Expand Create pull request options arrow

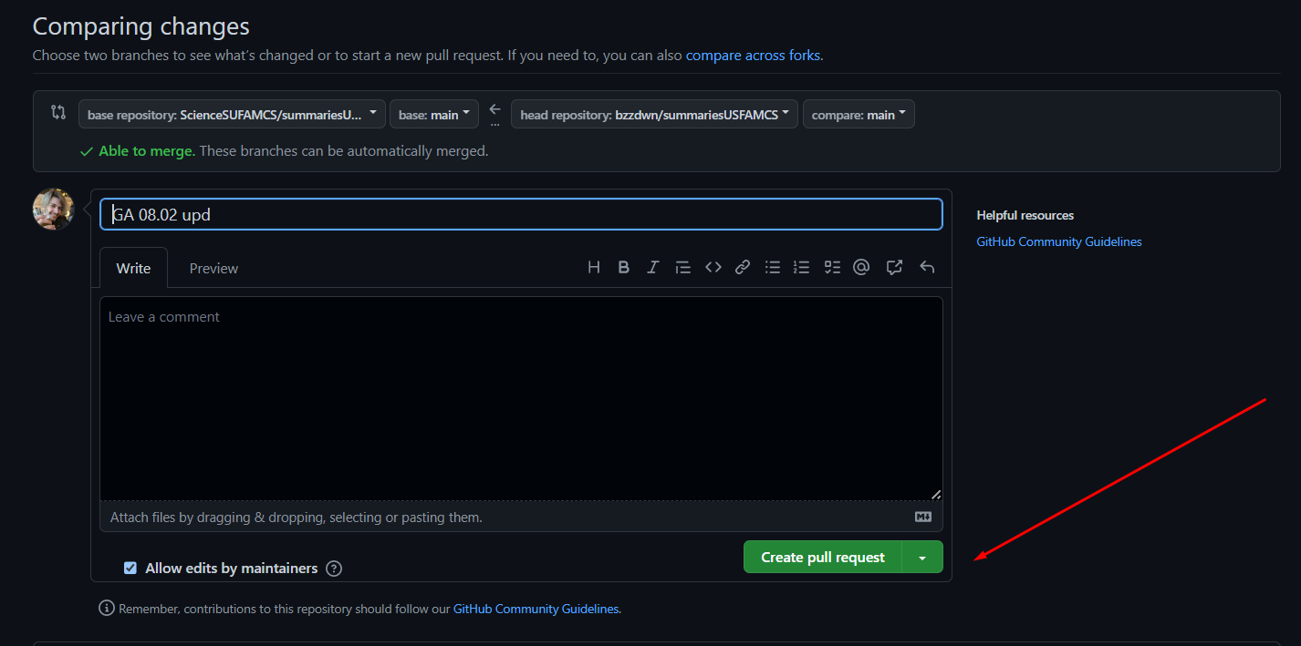click(922, 558)
